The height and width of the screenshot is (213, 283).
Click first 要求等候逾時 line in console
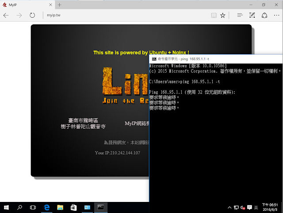point(164,97)
